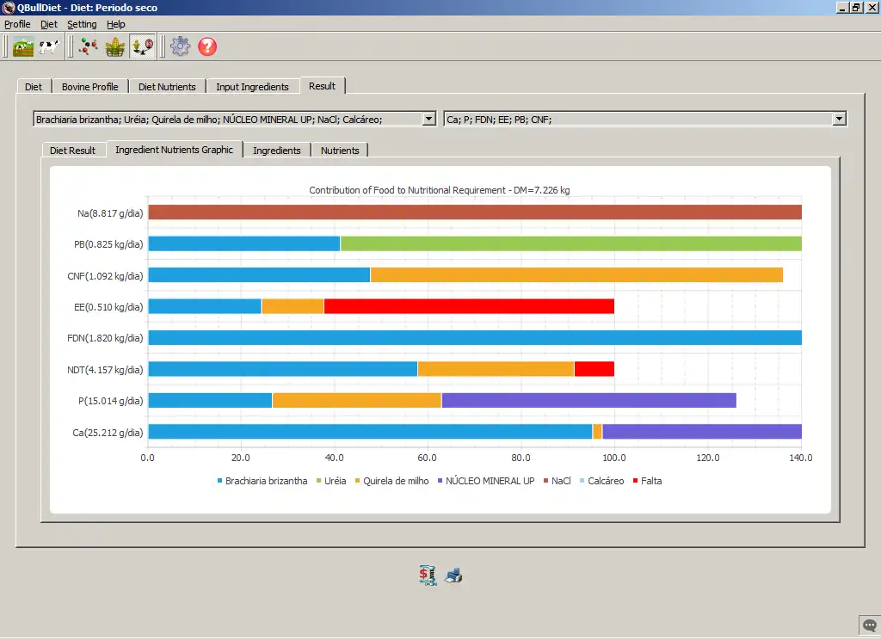Click the Ca; P; FDN nutrients combo box
Image resolution: width=881 pixels, height=640 pixels.
click(x=645, y=119)
